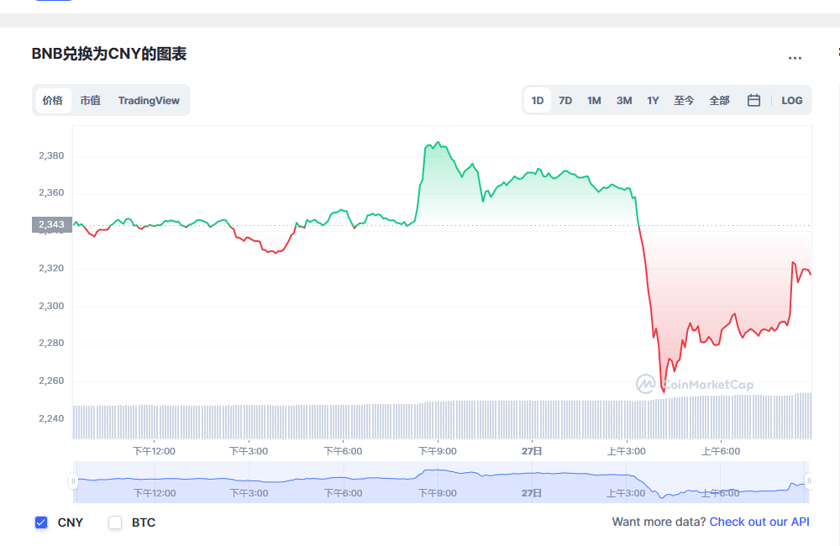Switch to the 市值 tab

pos(90,100)
